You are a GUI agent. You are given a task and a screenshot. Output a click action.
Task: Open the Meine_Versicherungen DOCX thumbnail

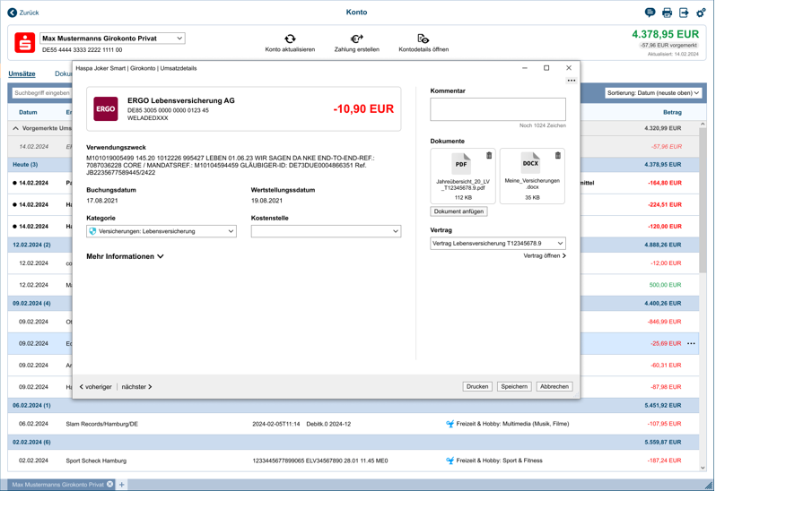click(530, 163)
